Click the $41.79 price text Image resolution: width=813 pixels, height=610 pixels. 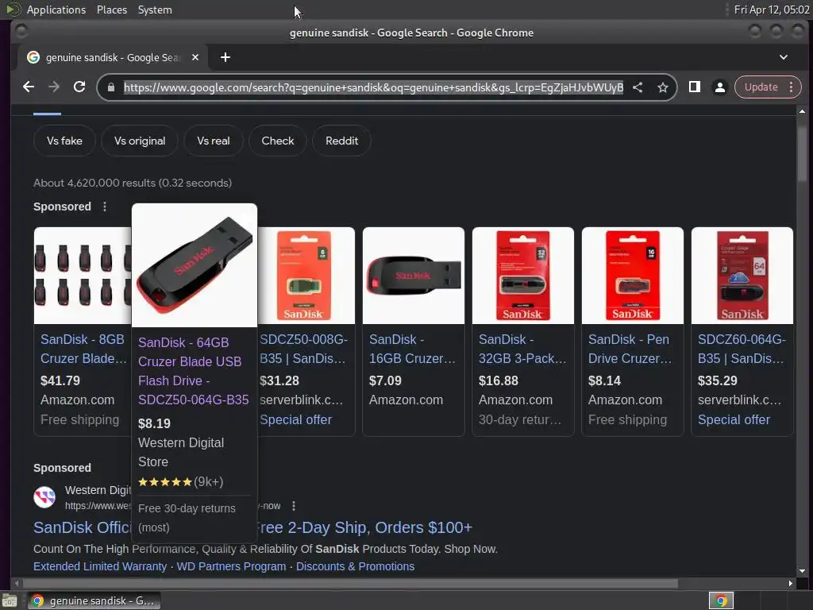60,380
